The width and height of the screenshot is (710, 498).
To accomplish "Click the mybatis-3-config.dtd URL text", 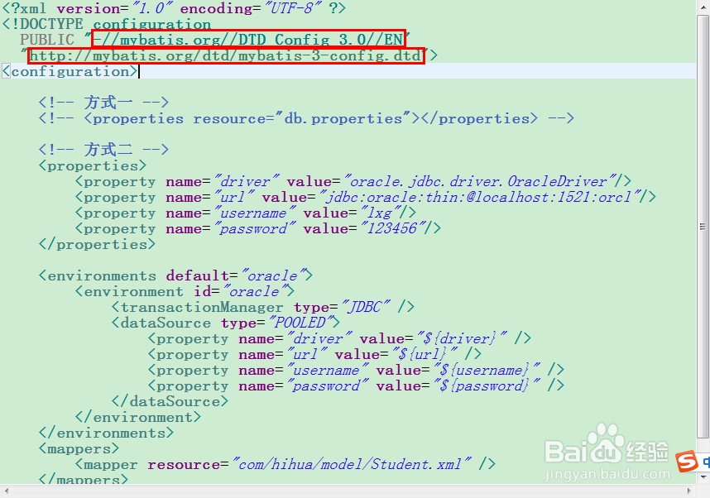I will [x=226, y=55].
